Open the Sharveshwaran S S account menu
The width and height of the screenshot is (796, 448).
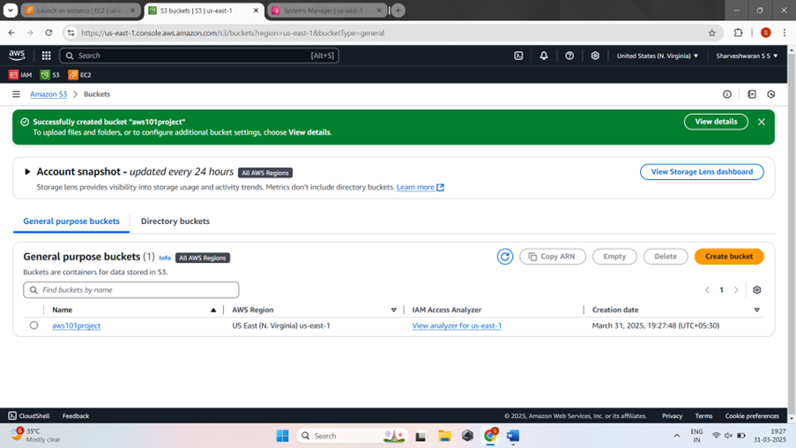point(747,56)
